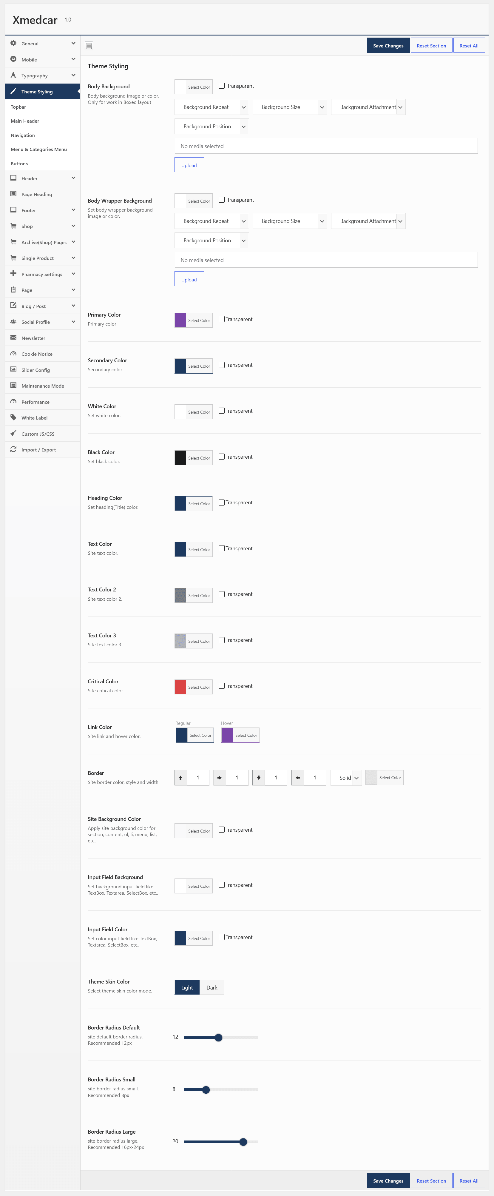Click the Import / Export refresh icon
Image resolution: width=494 pixels, height=1196 pixels.
(x=13, y=449)
